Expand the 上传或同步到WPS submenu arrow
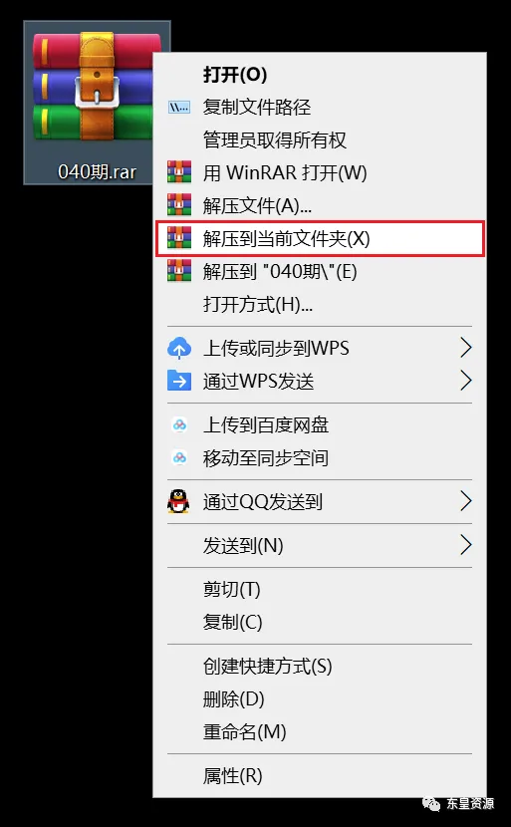The image size is (511, 827). click(465, 348)
